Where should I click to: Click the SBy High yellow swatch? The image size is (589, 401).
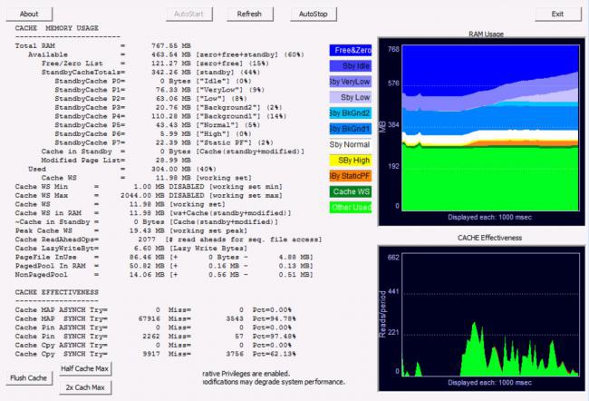click(350, 160)
